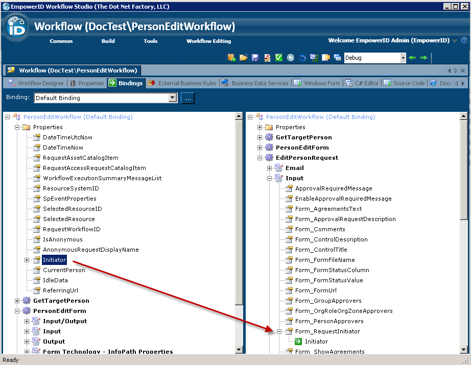Click the help question mark icon
Image resolution: width=471 pixels, height=365 pixels.
[464, 40]
